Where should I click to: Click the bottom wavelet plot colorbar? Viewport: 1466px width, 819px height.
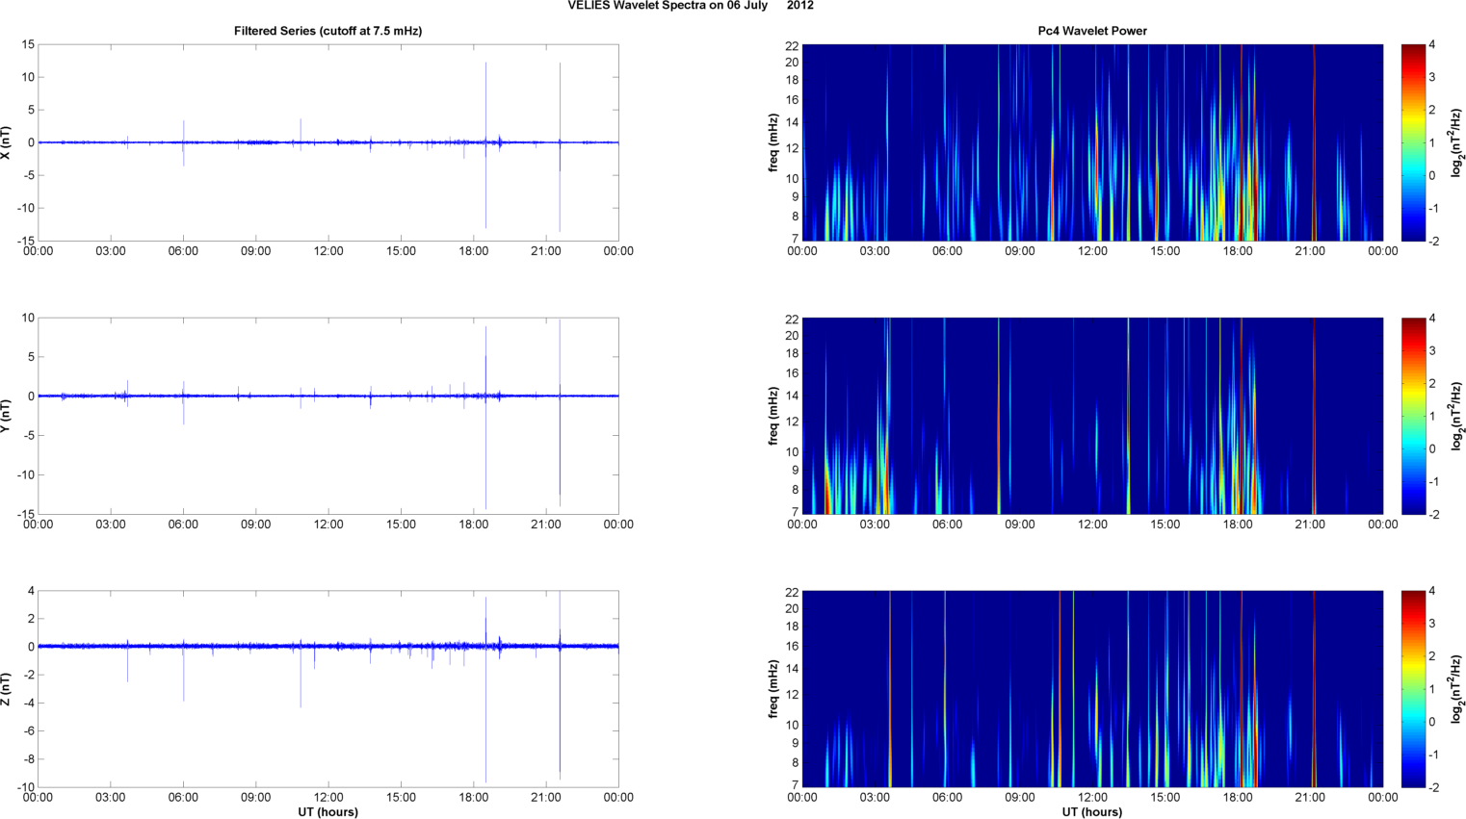[1412, 689]
